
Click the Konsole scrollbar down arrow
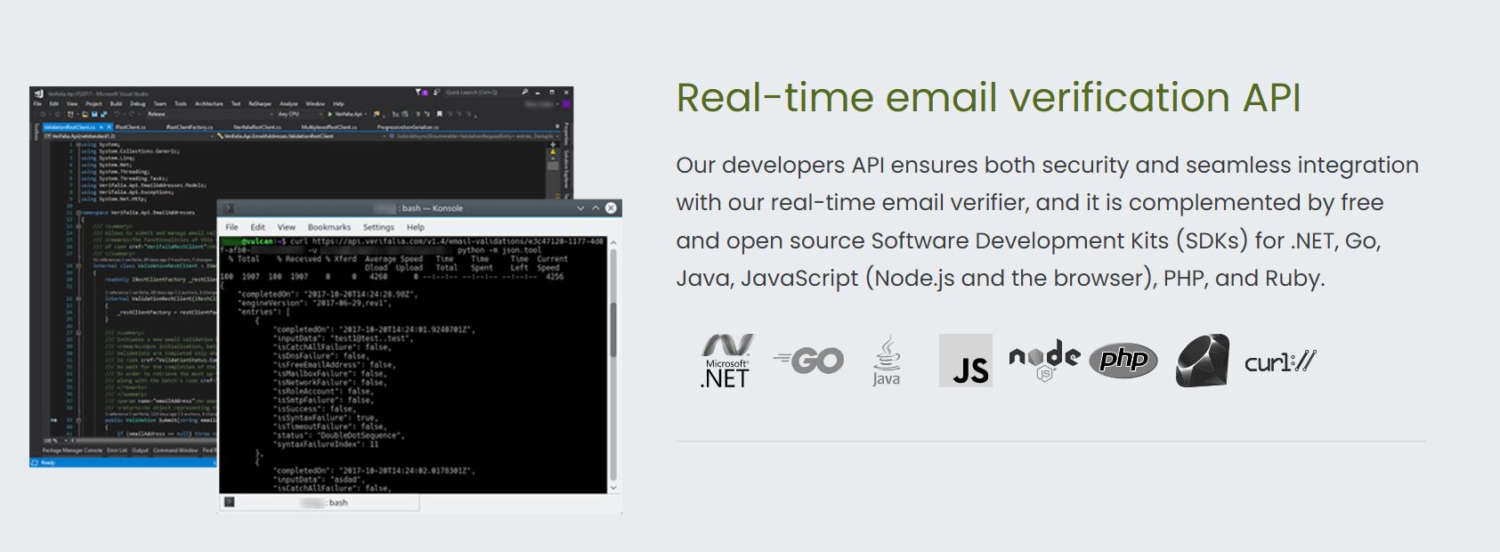tap(612, 488)
